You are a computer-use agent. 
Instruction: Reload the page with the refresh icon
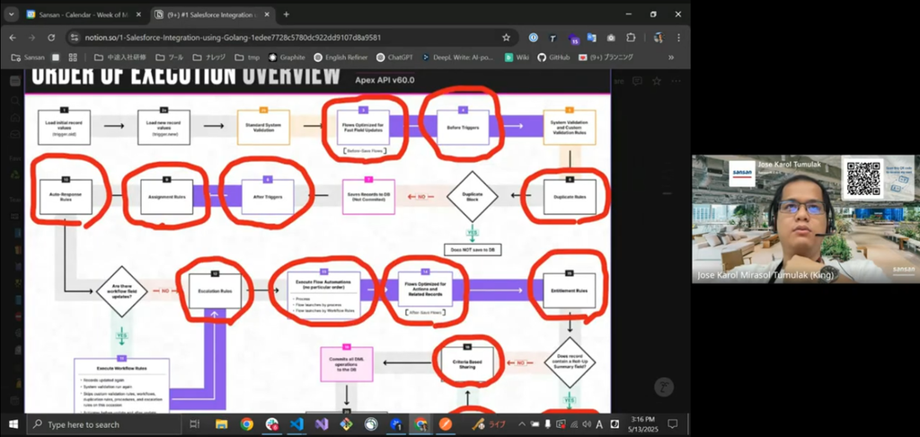coord(51,37)
